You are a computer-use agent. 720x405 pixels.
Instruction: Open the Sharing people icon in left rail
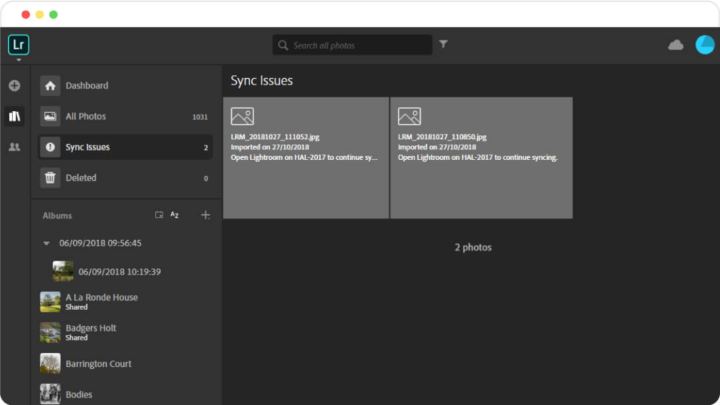[x=15, y=147]
